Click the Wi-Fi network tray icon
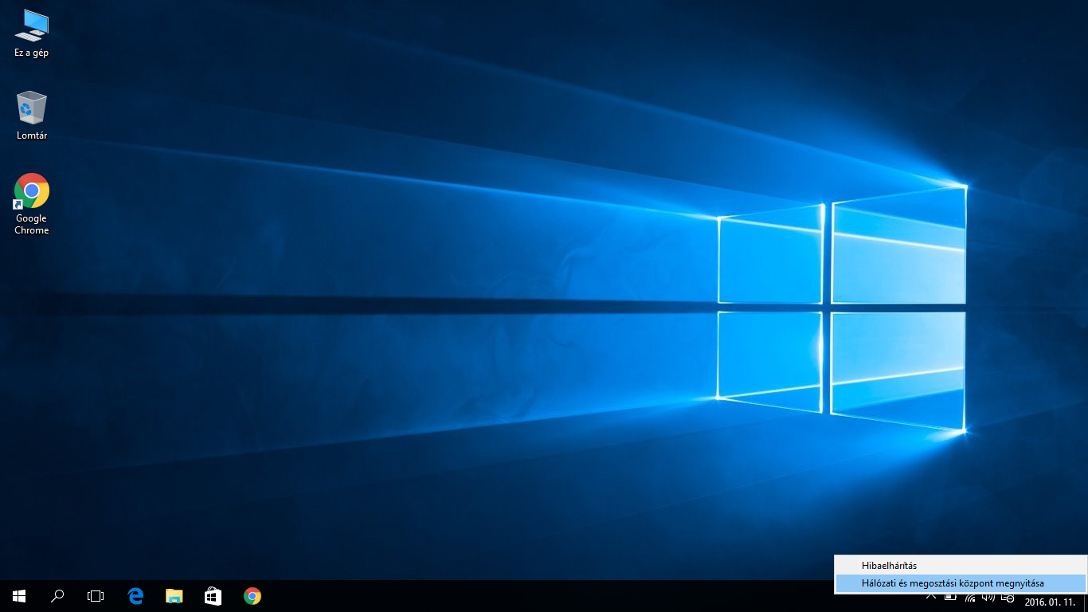1088x612 pixels. [x=969, y=597]
